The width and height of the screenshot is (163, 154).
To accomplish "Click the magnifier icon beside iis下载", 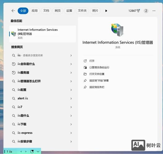I will click(14, 124).
